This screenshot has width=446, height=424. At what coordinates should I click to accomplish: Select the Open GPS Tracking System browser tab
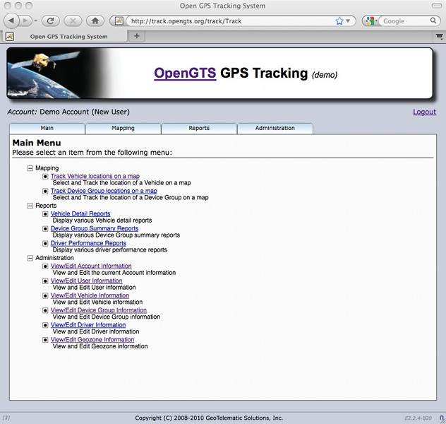click(x=65, y=37)
